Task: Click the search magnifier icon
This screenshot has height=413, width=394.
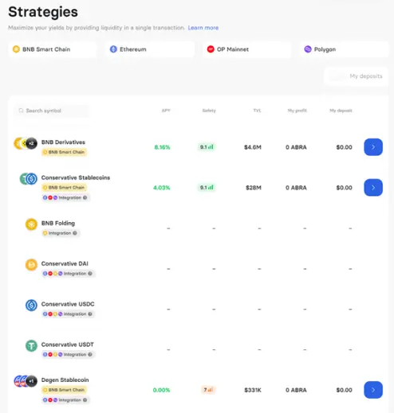Action: click(21, 111)
